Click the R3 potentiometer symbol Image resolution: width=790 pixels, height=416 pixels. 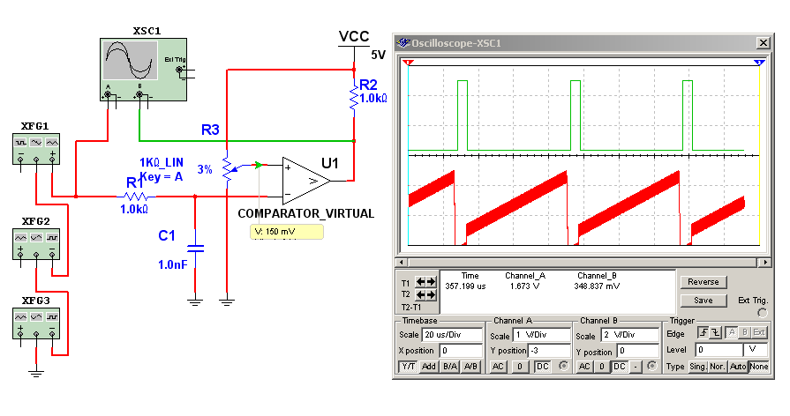[x=227, y=169]
